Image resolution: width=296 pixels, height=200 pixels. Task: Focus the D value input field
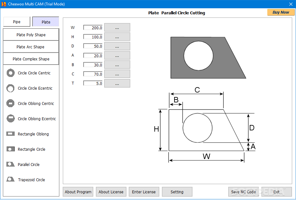pyautogui.click(x=93, y=46)
